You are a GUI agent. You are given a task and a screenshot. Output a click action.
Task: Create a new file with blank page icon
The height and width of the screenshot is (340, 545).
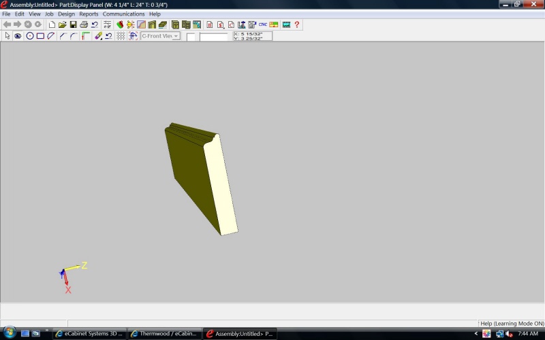pyautogui.click(x=52, y=24)
